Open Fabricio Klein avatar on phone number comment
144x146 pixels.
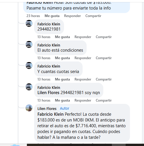[x=29, y=23]
